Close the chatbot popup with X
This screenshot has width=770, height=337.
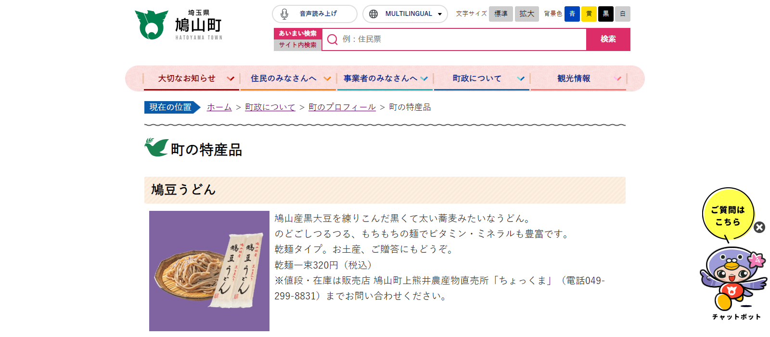pos(759,227)
